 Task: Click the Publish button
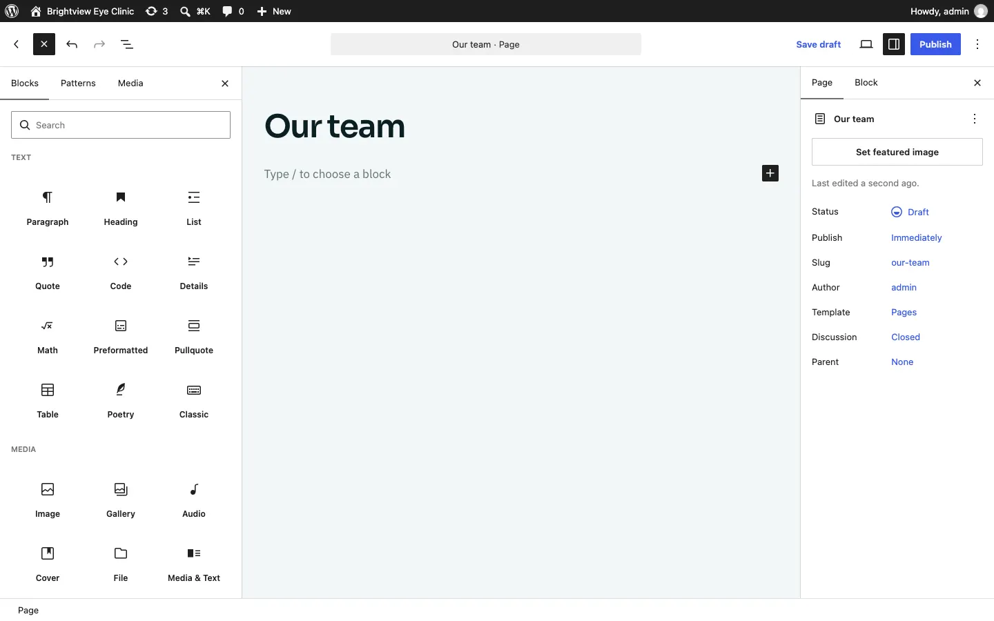click(935, 44)
